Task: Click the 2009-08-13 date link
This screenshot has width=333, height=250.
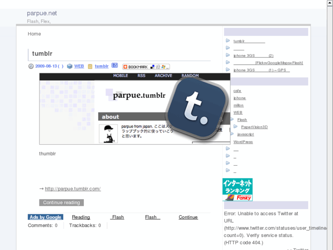Action: 49,66
